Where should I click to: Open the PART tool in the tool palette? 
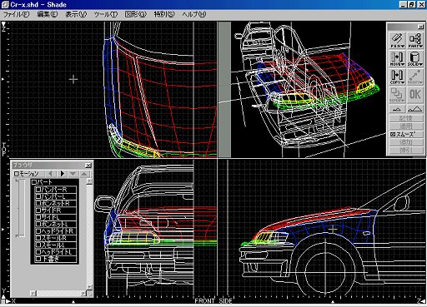click(x=415, y=41)
